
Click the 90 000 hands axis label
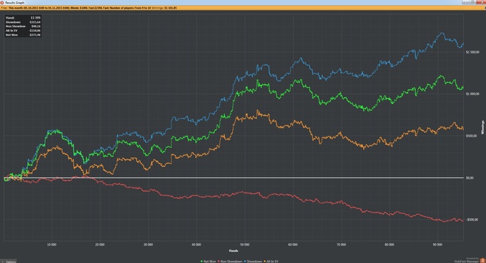pos(437,244)
